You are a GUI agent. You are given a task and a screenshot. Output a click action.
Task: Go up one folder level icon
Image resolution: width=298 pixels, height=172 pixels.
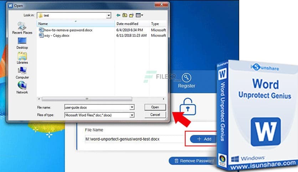pyautogui.click(x=125, y=15)
